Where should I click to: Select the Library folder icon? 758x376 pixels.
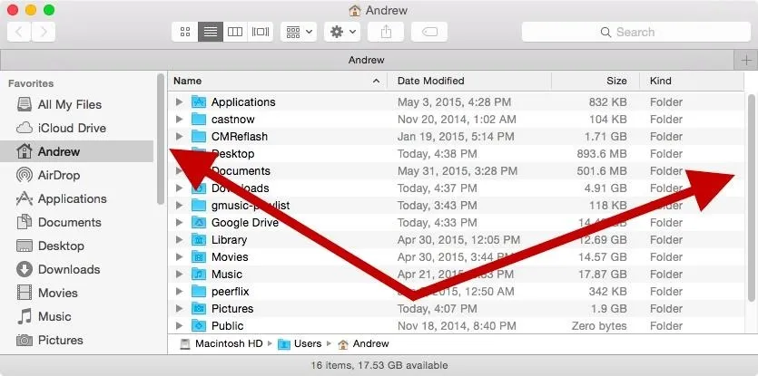click(x=199, y=240)
